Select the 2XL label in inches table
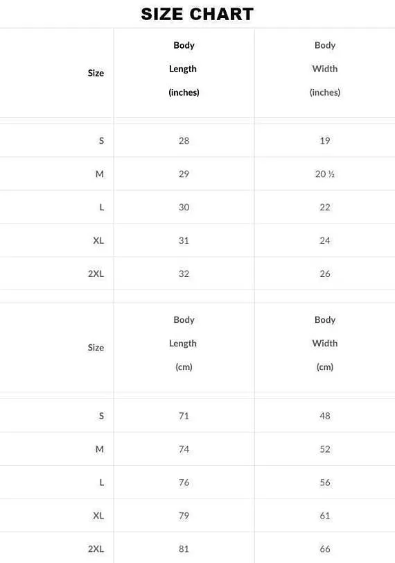This screenshot has height=563, width=395. point(96,274)
